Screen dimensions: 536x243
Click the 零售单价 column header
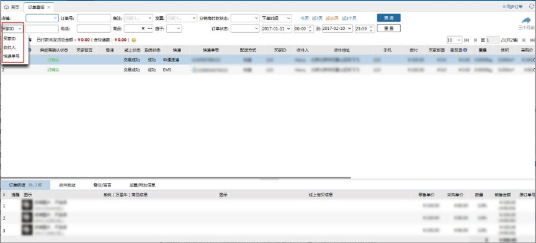point(426,195)
